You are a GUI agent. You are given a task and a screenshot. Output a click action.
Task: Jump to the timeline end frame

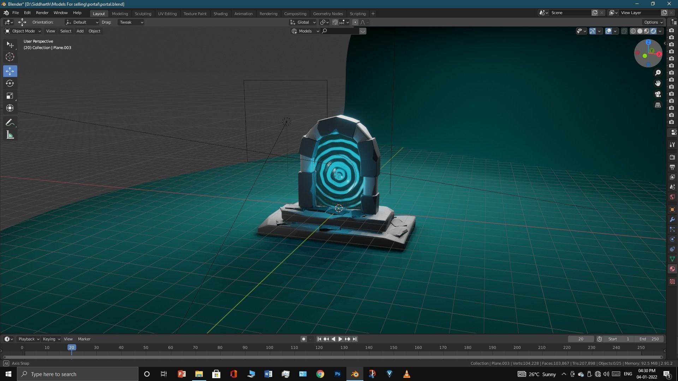tap(355, 339)
